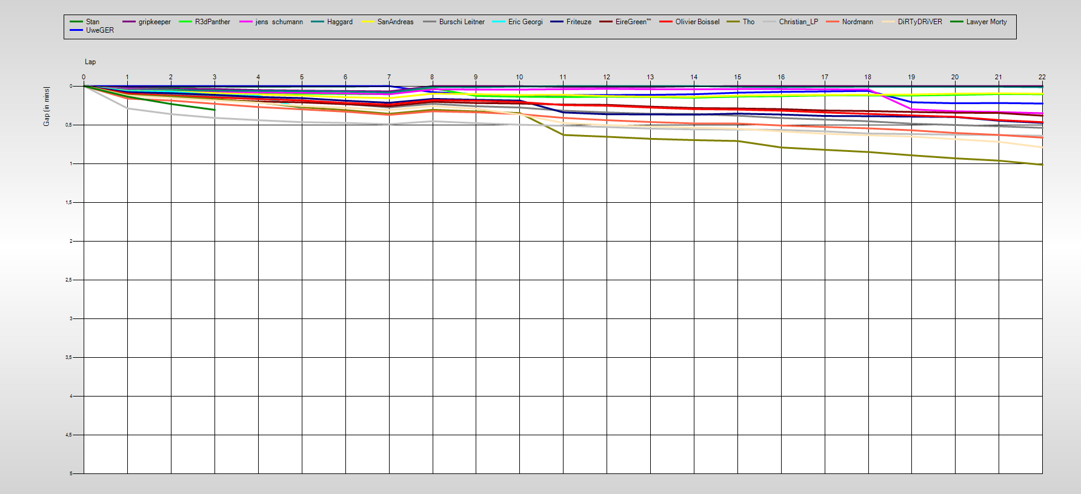Image resolution: width=1081 pixels, height=494 pixels.
Task: Click the magenta swatch beside jens schumann
Action: [245, 22]
